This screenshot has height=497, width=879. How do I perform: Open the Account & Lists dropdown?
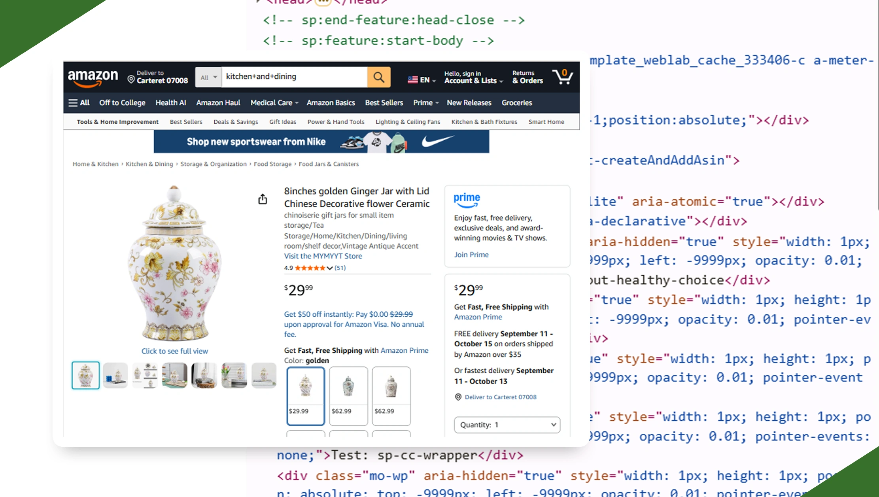(x=474, y=77)
